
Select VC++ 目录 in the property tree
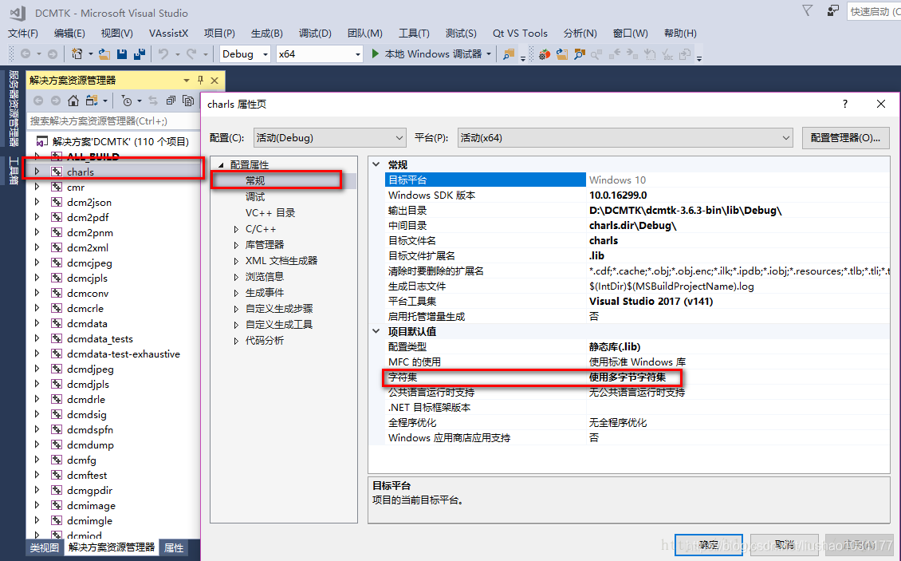pos(270,213)
